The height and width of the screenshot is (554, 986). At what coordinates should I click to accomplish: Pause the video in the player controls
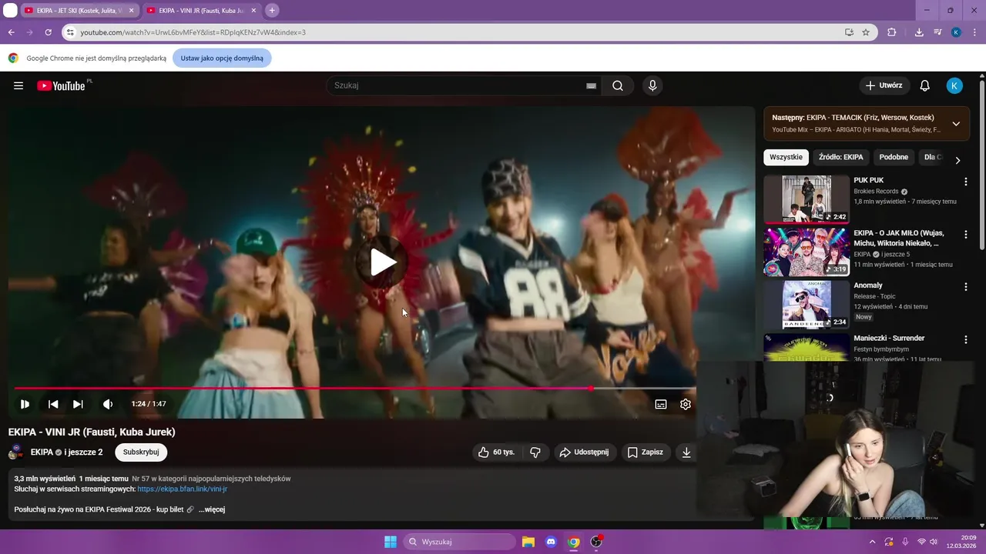(25, 404)
